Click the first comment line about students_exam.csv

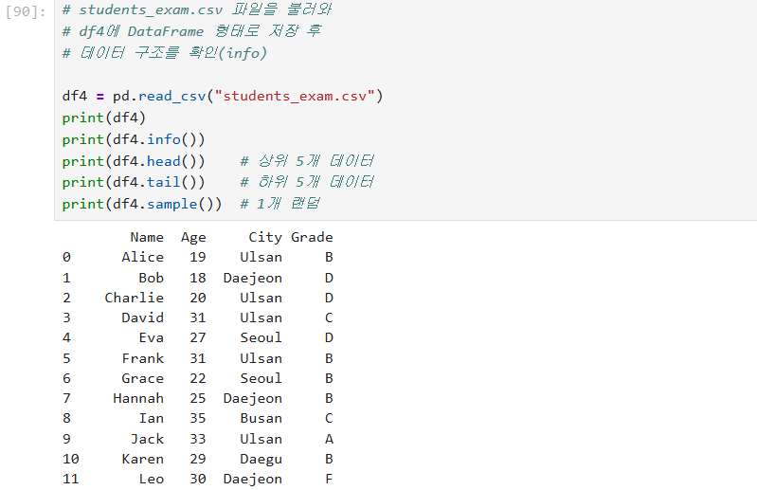tap(197, 9)
